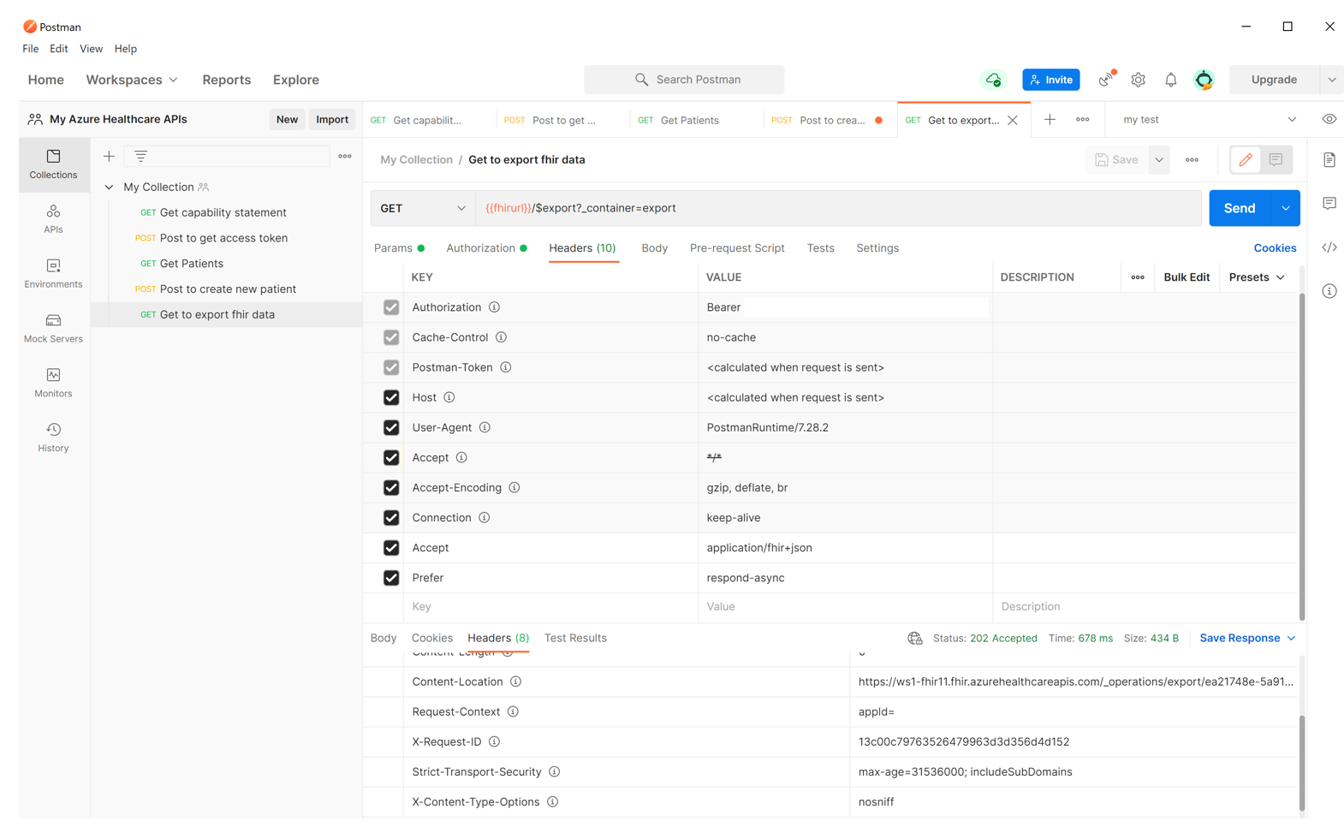Click the Search Postman box
1344x833 pixels.
pos(684,80)
